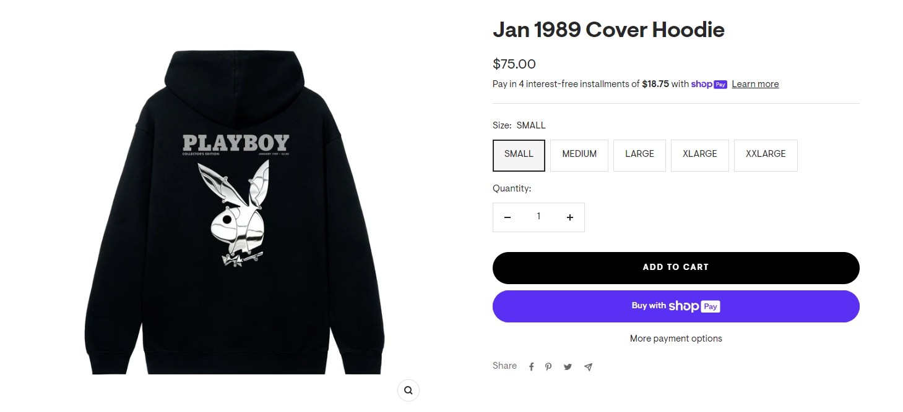Select the SMALL size option
903x412 pixels.
[519, 155]
